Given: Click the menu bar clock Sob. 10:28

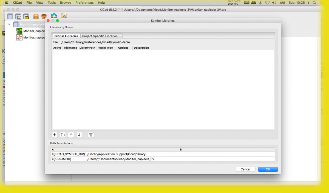Looking at the screenshot, I should (x=297, y=2).
